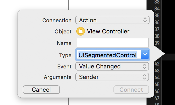The height and width of the screenshot is (105, 175).
Task: Set a breakpoint on gutter line 35
Action: (x=157, y=15)
